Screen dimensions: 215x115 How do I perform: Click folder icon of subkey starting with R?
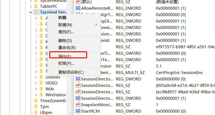click(x=41, y=47)
